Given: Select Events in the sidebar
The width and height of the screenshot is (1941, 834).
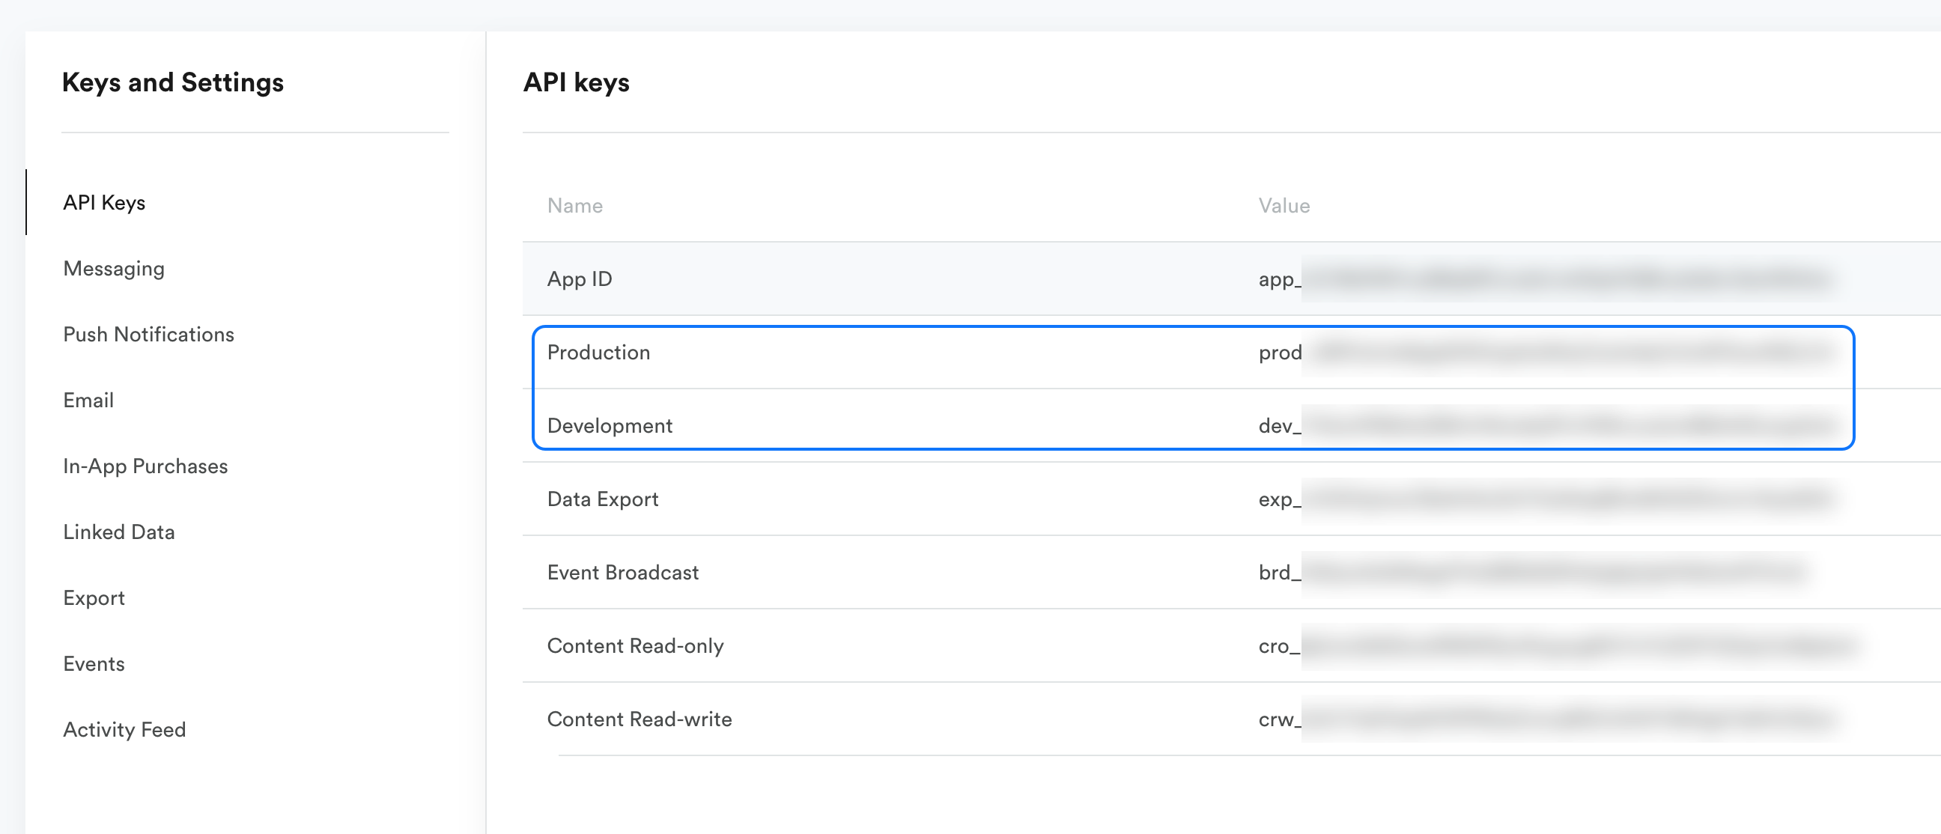Looking at the screenshot, I should pos(94,664).
